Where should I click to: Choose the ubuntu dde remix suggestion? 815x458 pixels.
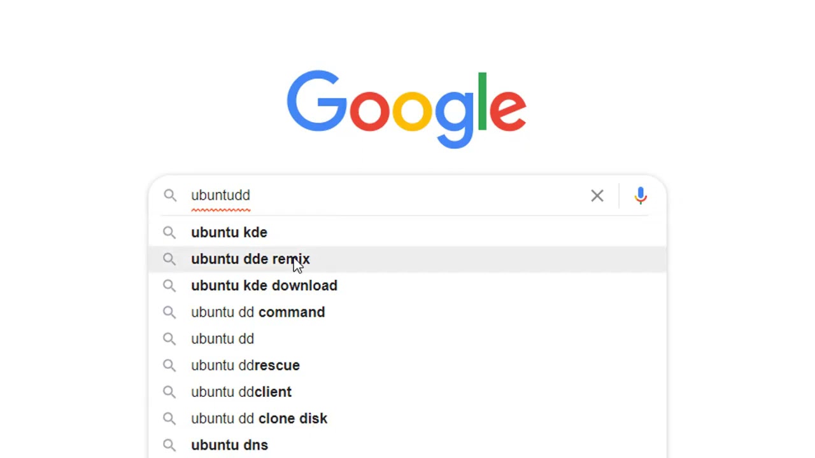pos(407,259)
